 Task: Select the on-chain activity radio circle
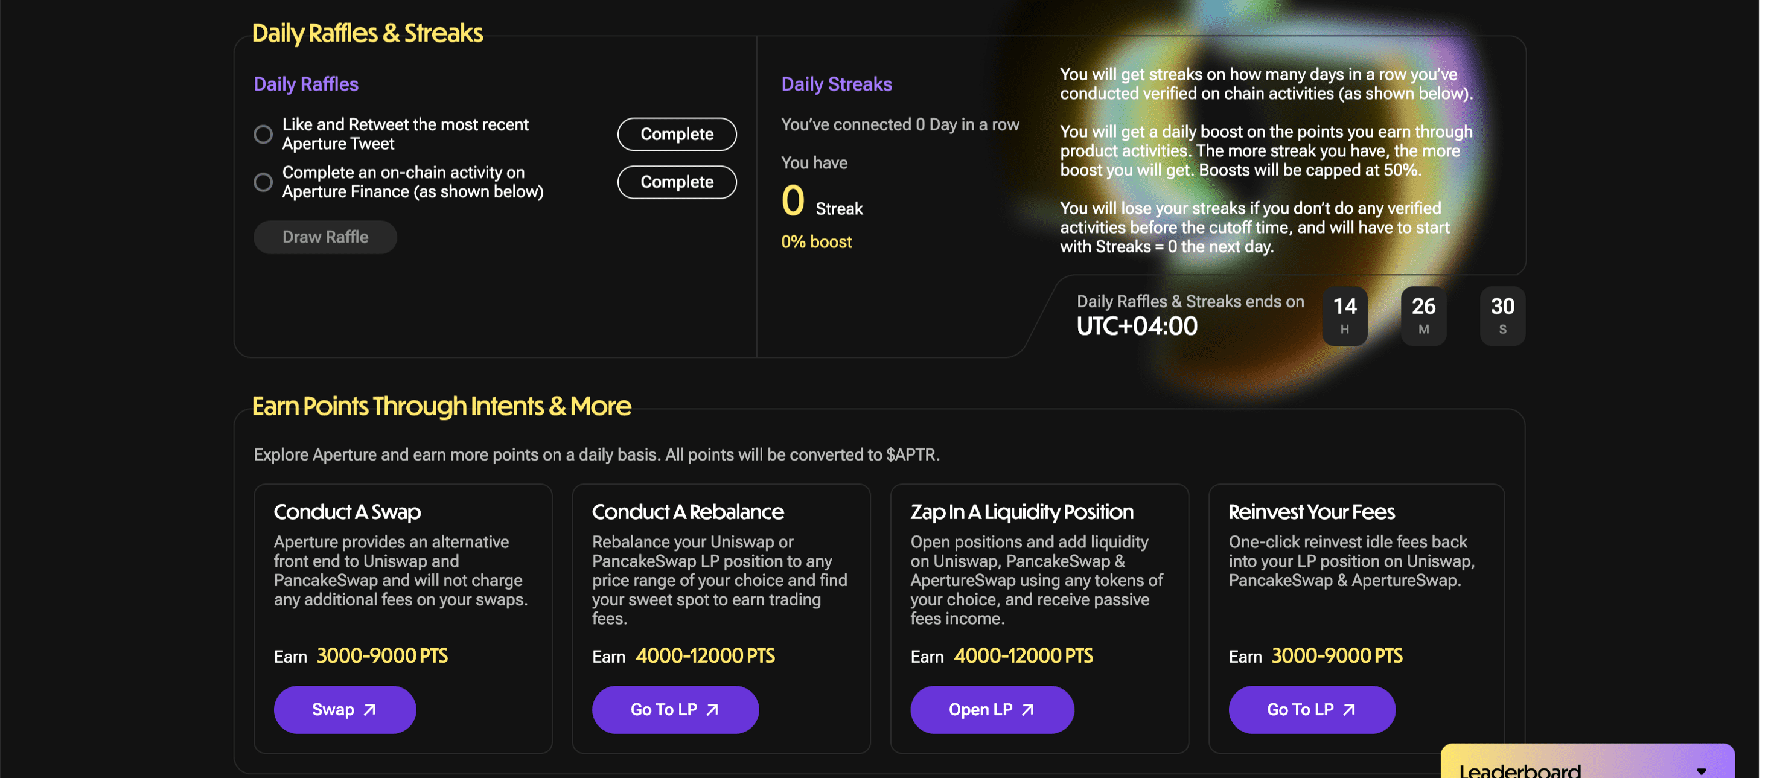[263, 182]
